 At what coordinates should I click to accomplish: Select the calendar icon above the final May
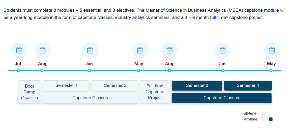pos(272,50)
